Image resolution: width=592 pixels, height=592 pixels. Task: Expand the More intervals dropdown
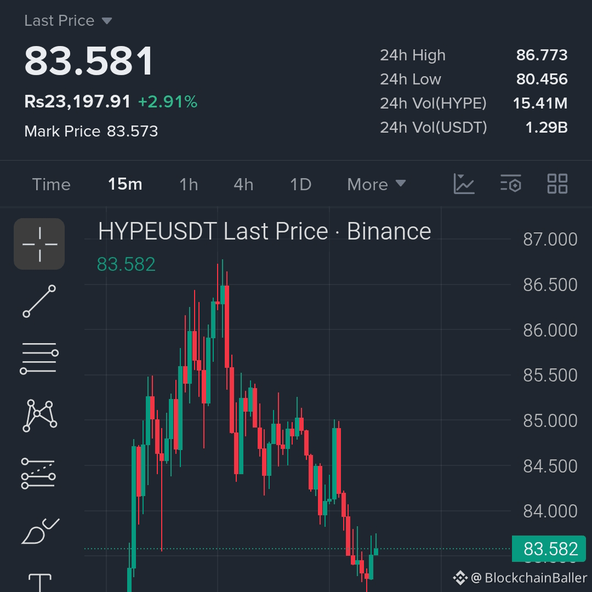coord(377,184)
